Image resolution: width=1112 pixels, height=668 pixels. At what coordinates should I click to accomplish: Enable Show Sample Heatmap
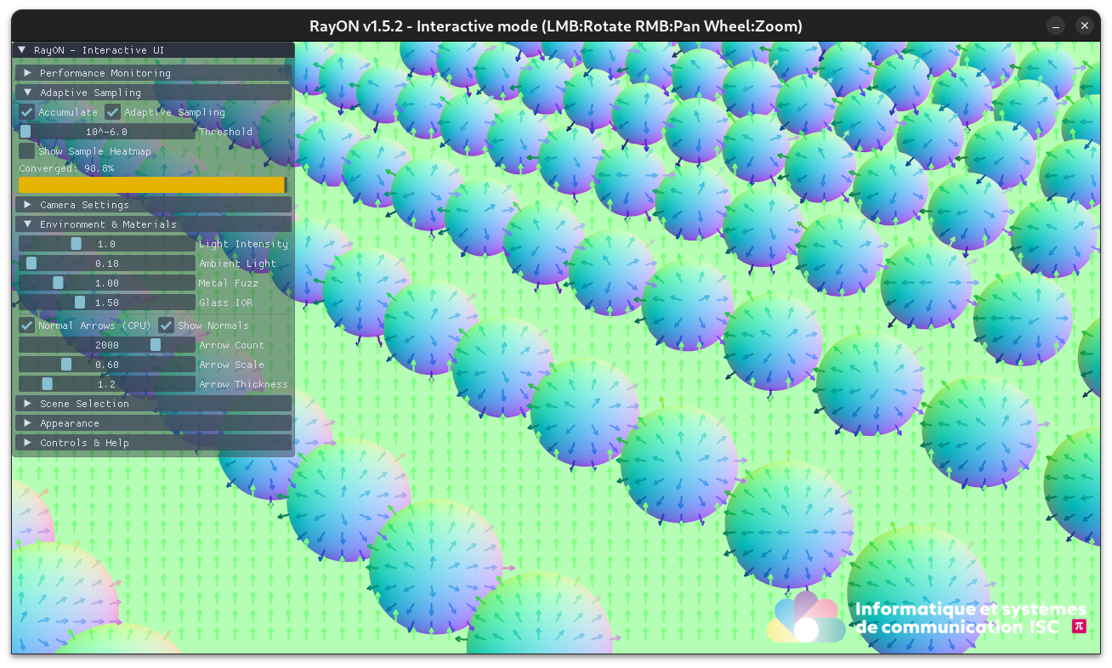(27, 151)
